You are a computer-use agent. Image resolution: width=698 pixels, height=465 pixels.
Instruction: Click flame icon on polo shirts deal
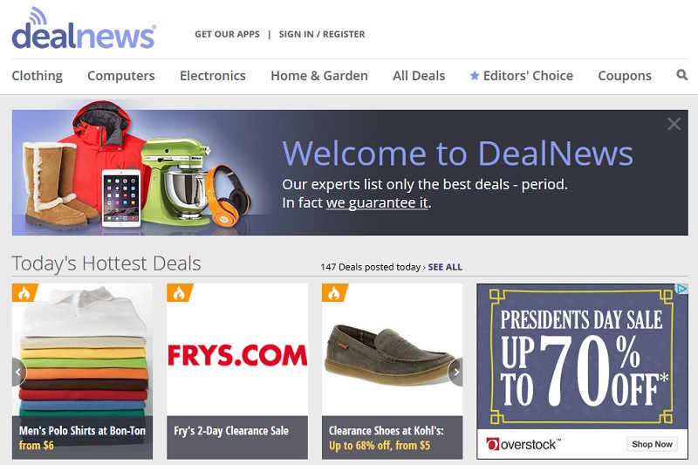(24, 293)
